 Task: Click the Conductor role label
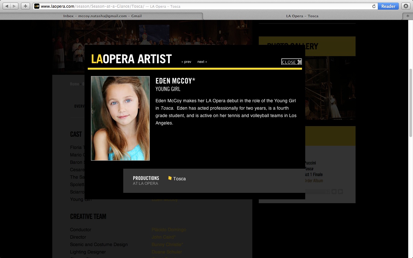pyautogui.click(x=81, y=230)
